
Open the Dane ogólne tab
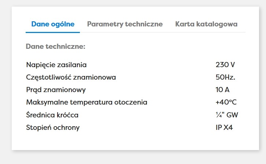click(x=53, y=24)
